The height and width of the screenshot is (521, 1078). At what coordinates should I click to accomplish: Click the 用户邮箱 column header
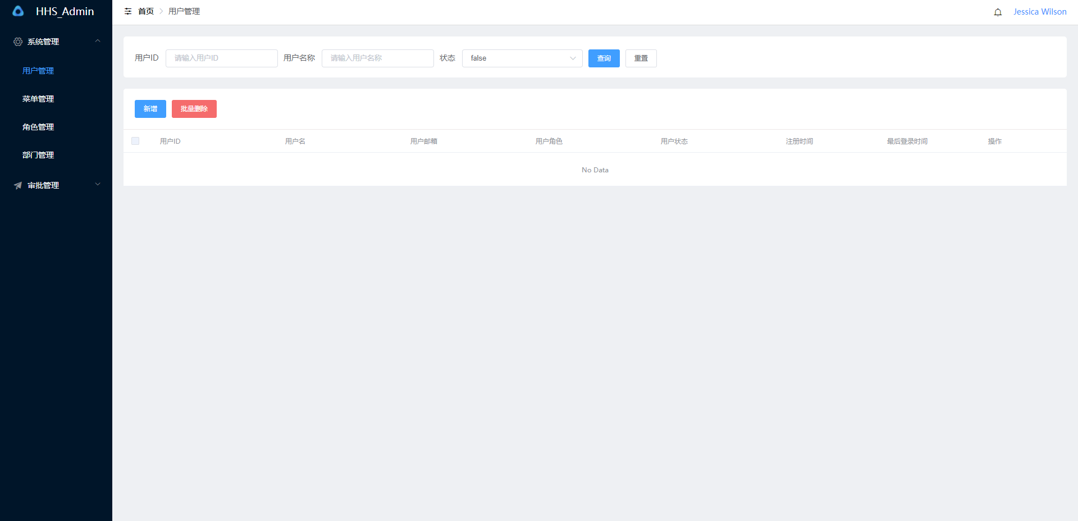pyautogui.click(x=424, y=141)
